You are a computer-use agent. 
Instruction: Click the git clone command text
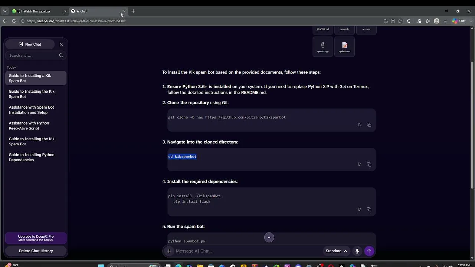227,117
